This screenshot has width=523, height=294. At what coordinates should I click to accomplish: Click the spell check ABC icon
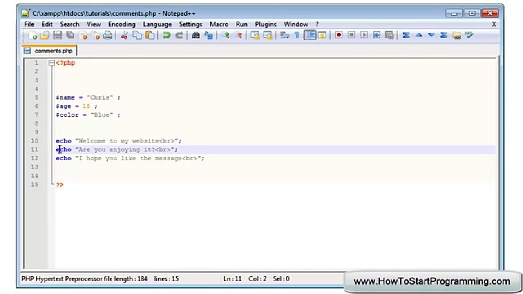pyautogui.click(x=469, y=36)
